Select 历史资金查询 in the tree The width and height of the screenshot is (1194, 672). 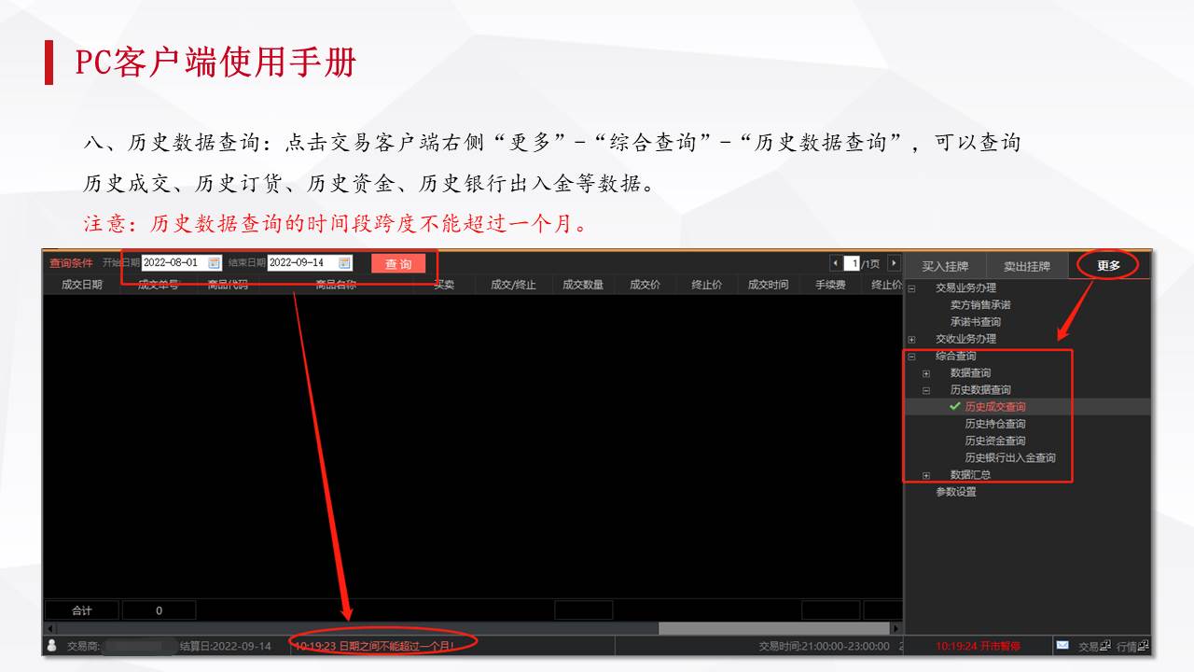(x=995, y=441)
